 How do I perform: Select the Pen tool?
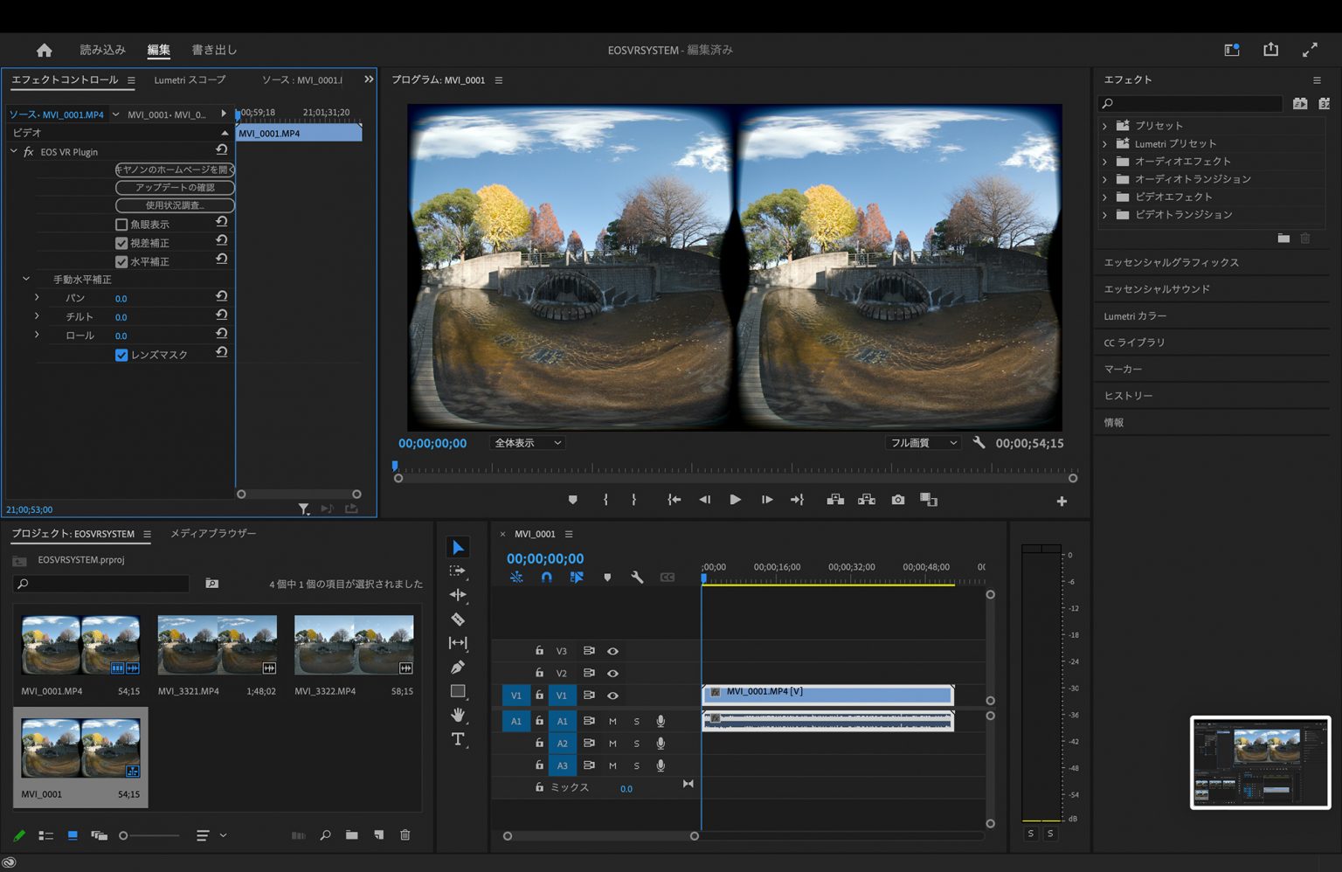click(x=458, y=667)
